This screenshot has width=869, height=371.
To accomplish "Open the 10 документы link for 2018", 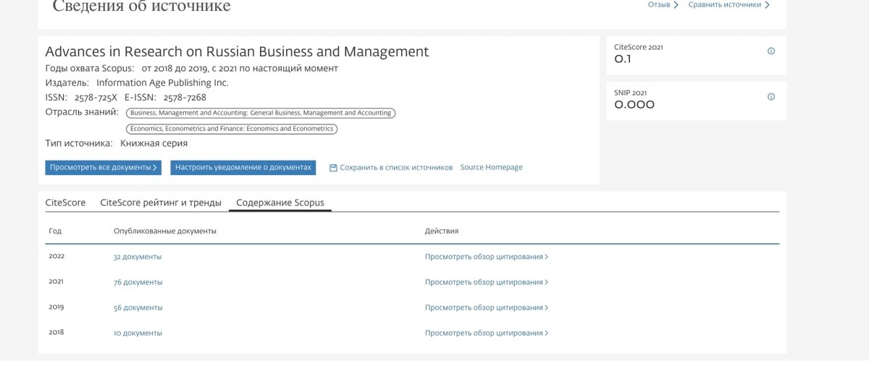I will tap(138, 333).
